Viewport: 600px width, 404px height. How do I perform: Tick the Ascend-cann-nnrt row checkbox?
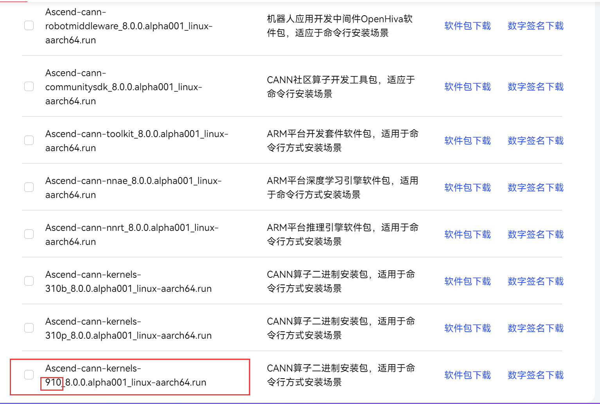[29, 234]
